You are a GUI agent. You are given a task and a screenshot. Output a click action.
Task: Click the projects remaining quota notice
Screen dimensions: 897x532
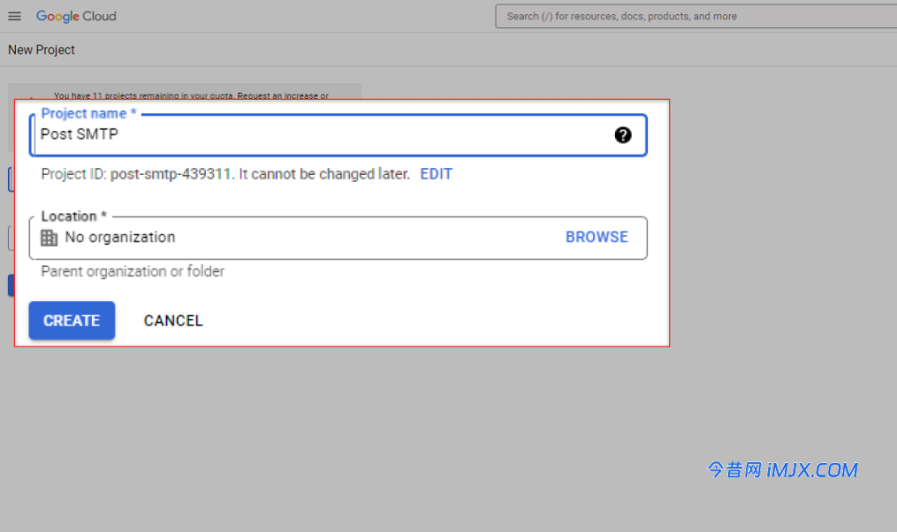191,95
